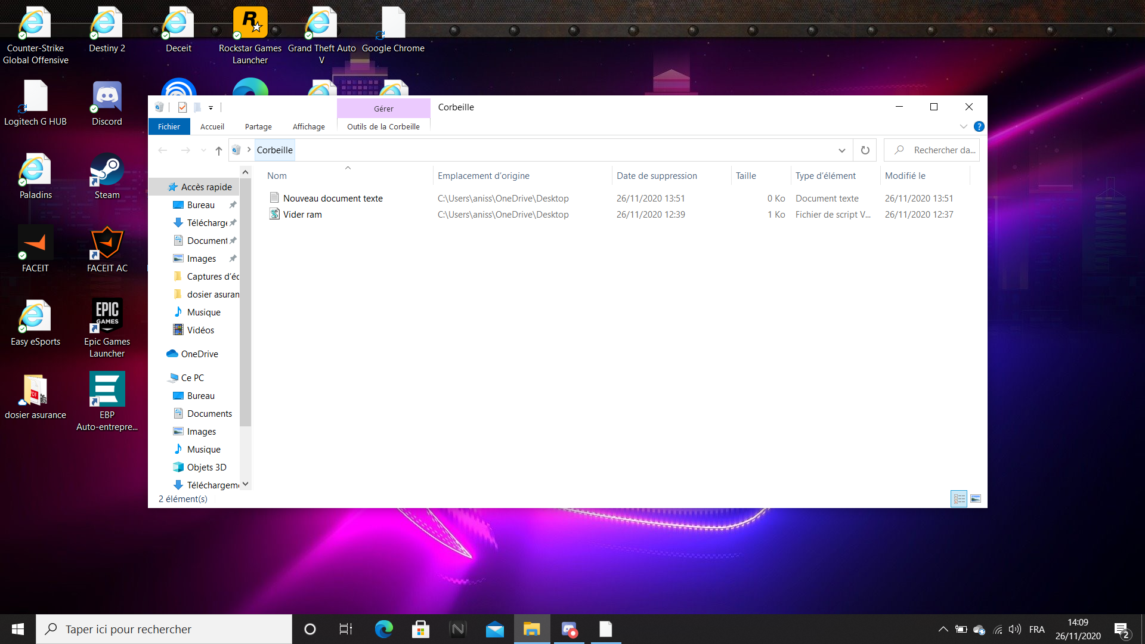Open the FACEIT desktop icon

click(35, 250)
